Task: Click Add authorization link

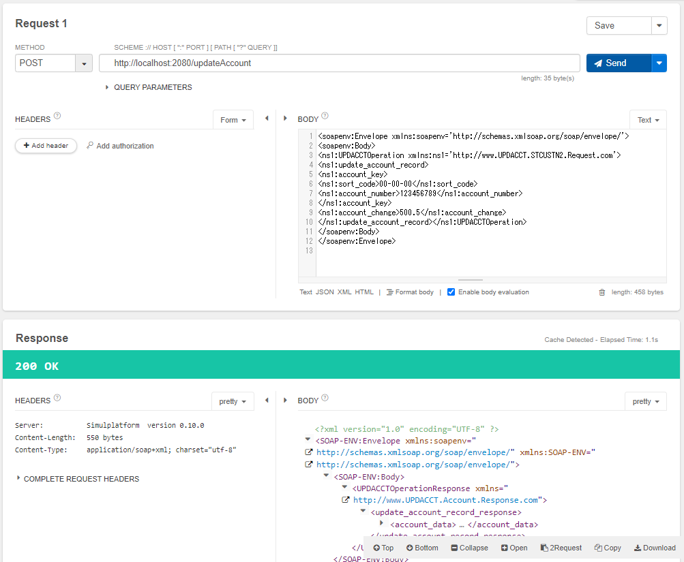Action: [120, 146]
